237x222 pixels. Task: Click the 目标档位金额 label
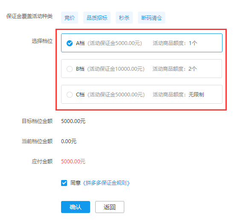[37, 121]
